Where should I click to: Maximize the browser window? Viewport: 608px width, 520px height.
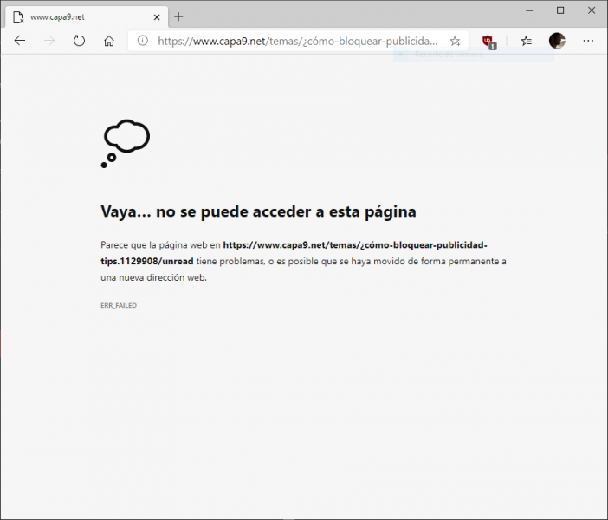559,10
